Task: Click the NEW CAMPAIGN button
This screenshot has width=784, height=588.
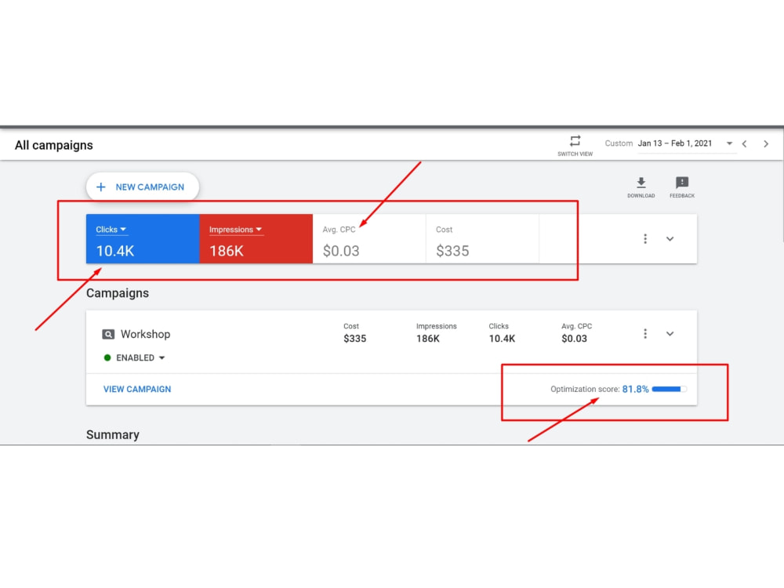Action: point(143,187)
